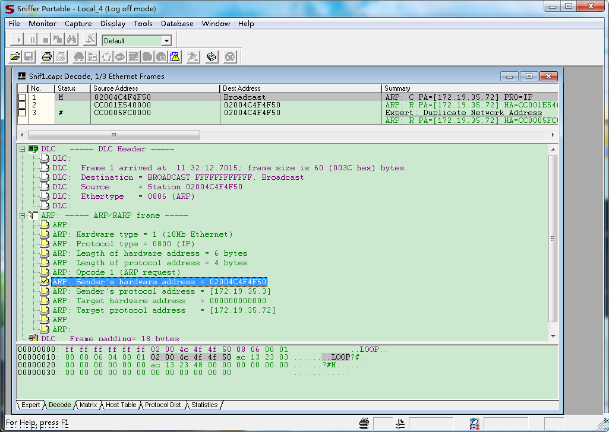The width and height of the screenshot is (609, 432).
Task: Click the decode pane scroll-up arrow
Action: click(553, 150)
